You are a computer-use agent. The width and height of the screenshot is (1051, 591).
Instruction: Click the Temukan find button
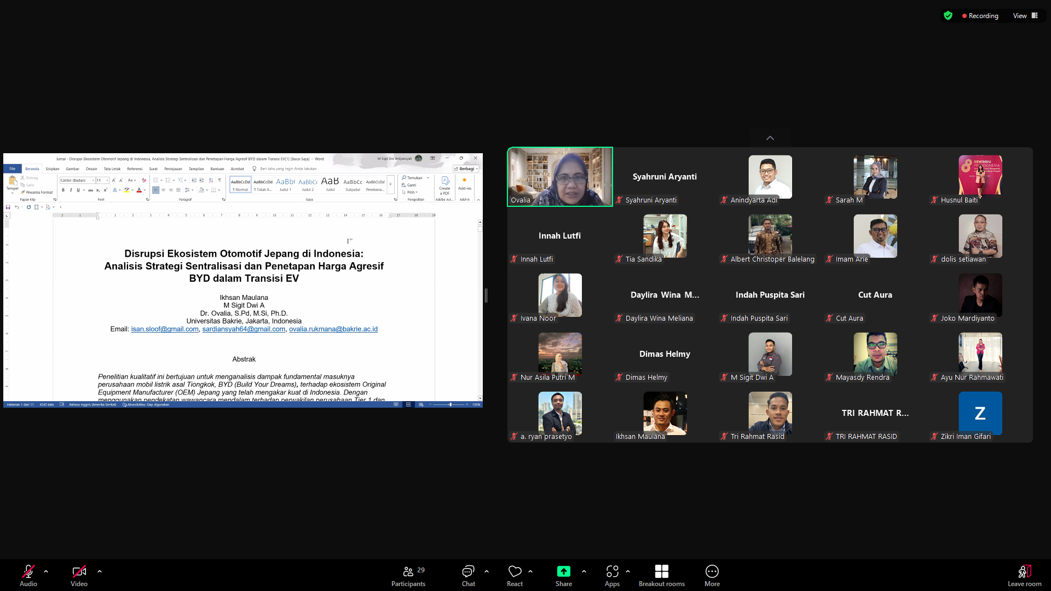click(415, 178)
